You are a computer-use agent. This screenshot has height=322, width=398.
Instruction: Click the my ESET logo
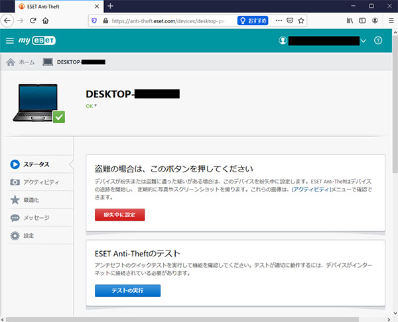click(x=37, y=40)
